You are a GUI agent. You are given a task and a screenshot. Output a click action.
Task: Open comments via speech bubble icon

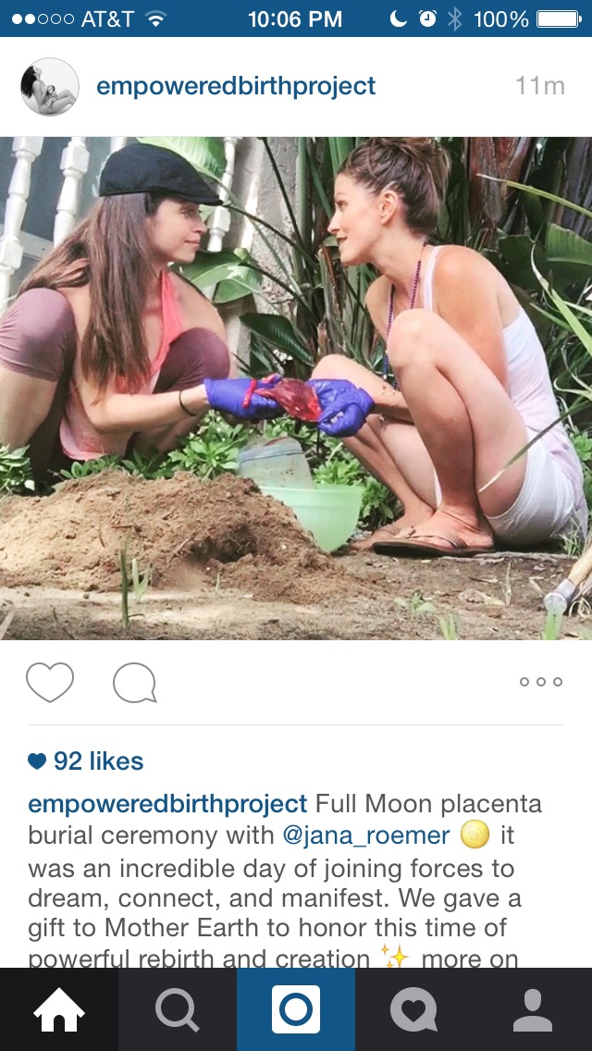(135, 683)
